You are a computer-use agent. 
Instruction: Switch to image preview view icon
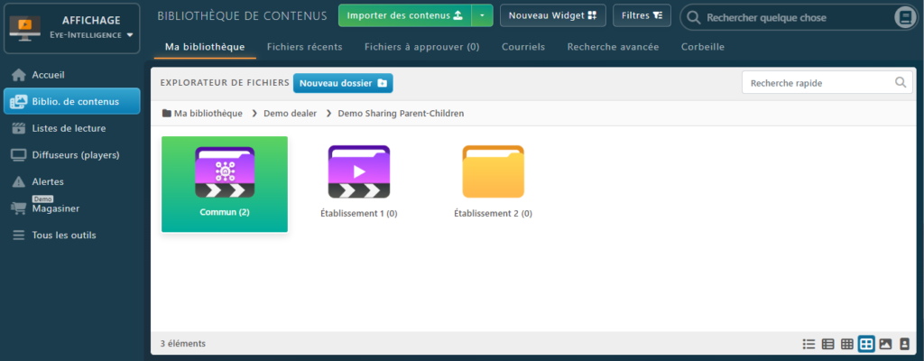(885, 344)
